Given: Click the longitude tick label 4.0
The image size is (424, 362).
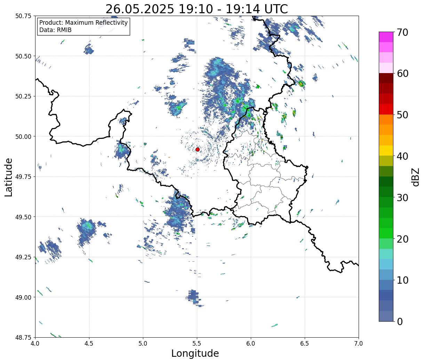Looking at the screenshot, I should coord(35,343).
